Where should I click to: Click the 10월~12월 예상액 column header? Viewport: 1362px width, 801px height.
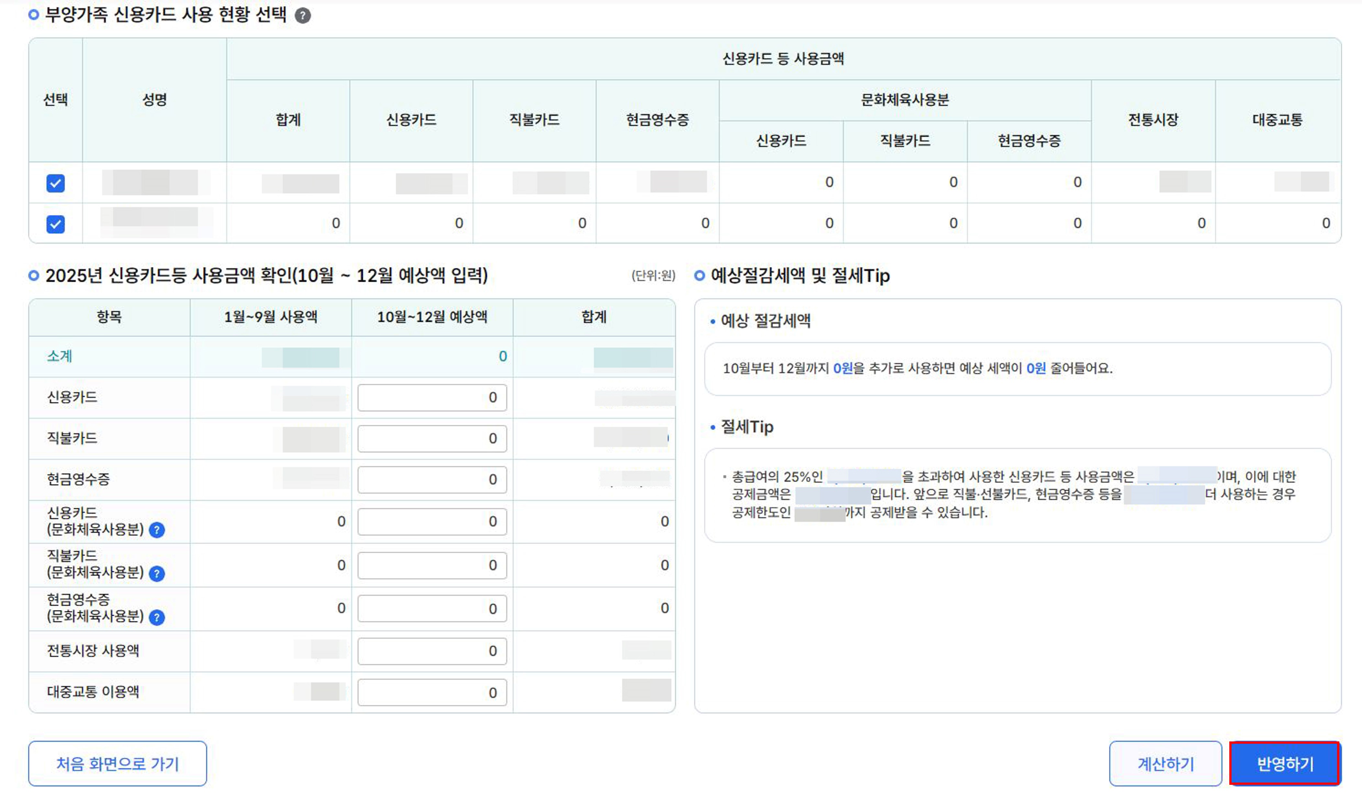click(432, 317)
